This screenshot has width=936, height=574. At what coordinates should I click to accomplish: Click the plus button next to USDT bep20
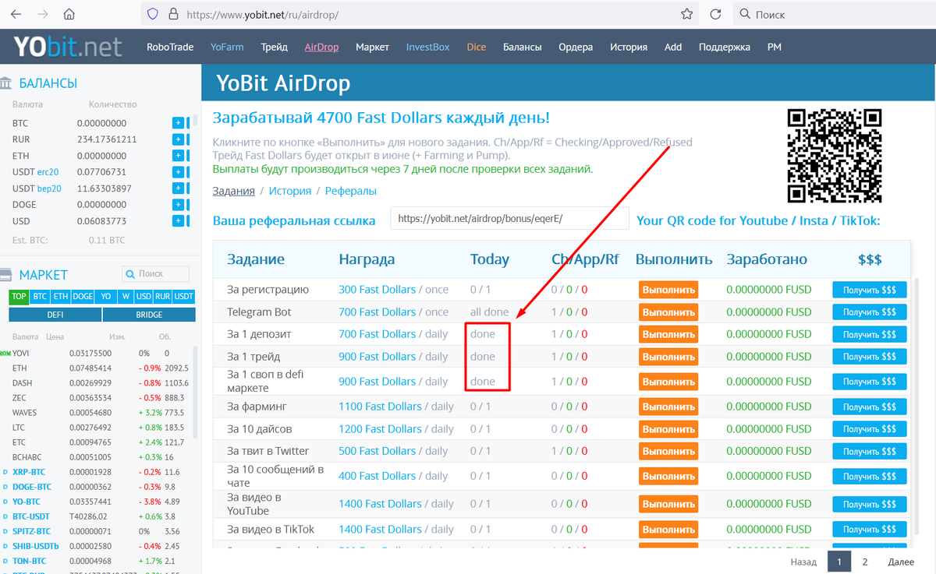(178, 188)
